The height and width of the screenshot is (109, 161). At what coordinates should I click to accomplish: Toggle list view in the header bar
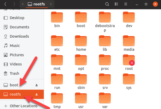[116, 4]
